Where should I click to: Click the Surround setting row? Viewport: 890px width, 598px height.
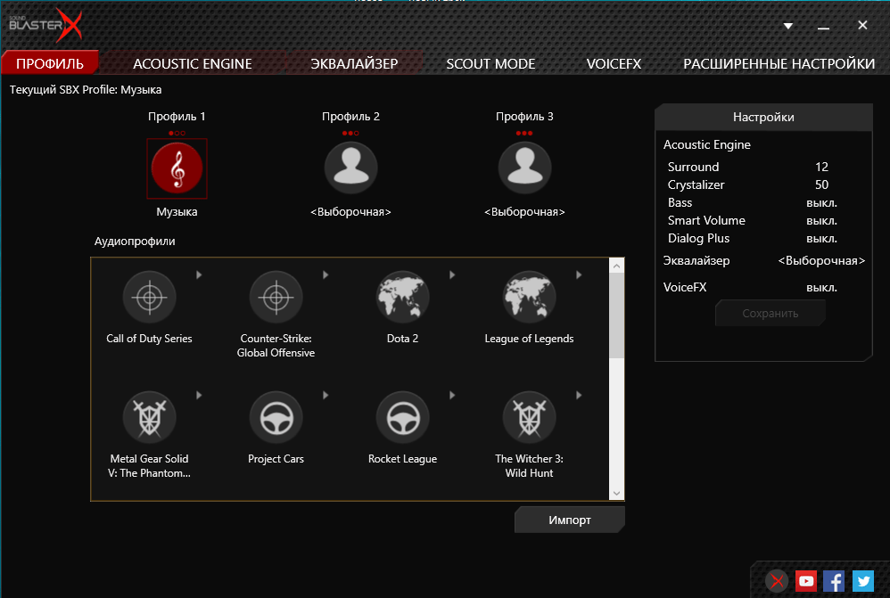[x=763, y=167]
